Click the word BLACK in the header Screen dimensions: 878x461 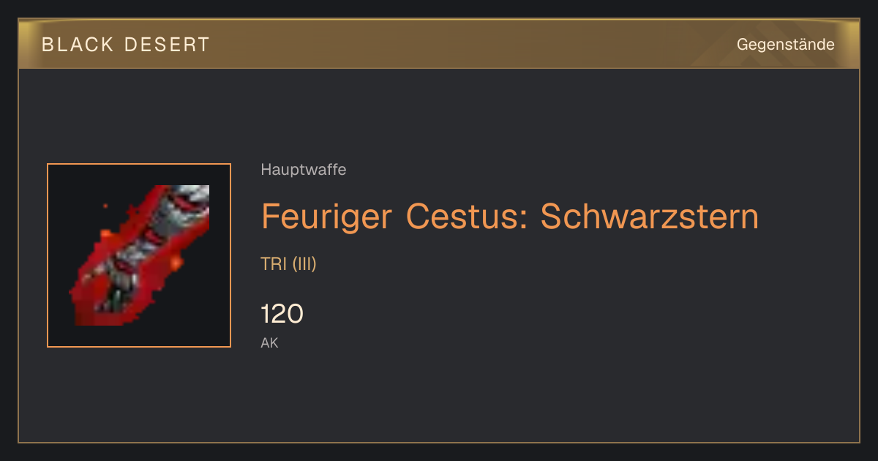tap(78, 45)
